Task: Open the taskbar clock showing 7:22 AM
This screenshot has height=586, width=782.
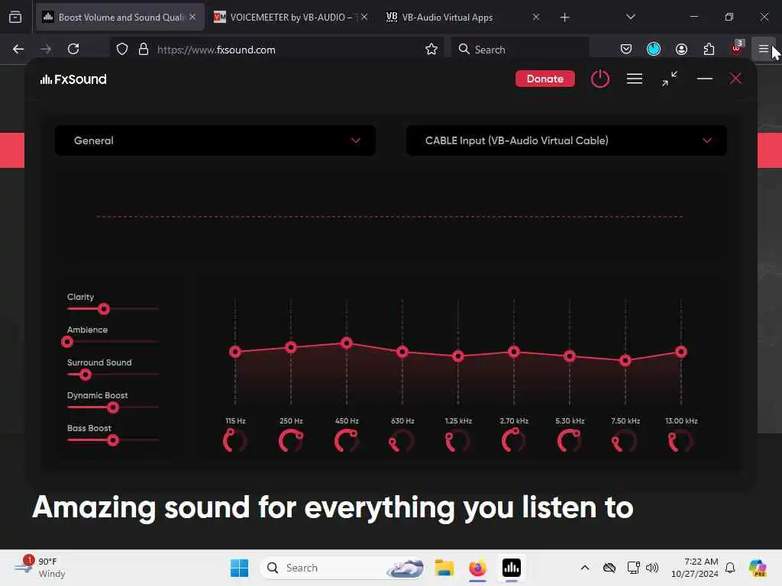Action: click(695, 568)
